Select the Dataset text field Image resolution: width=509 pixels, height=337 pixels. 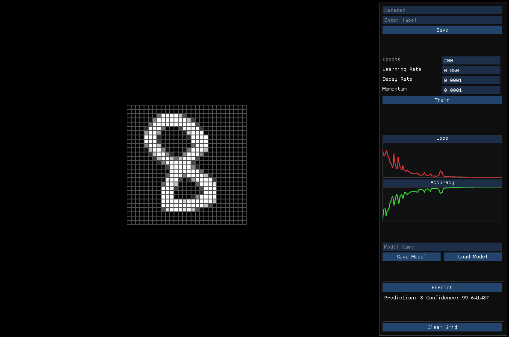click(x=442, y=10)
